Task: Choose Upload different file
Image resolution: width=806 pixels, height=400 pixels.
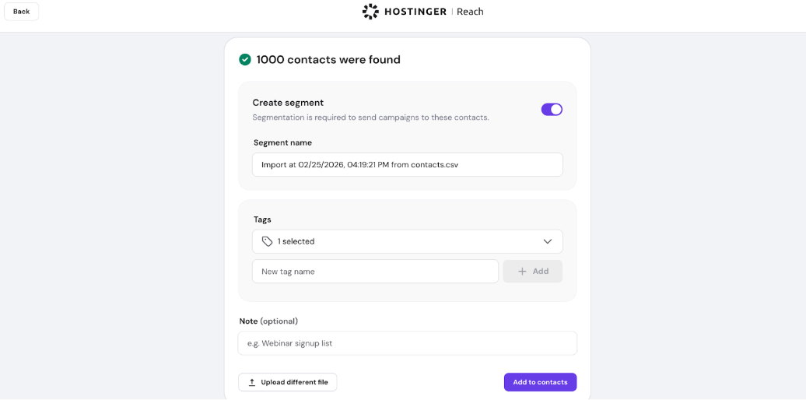Action: [x=287, y=382]
